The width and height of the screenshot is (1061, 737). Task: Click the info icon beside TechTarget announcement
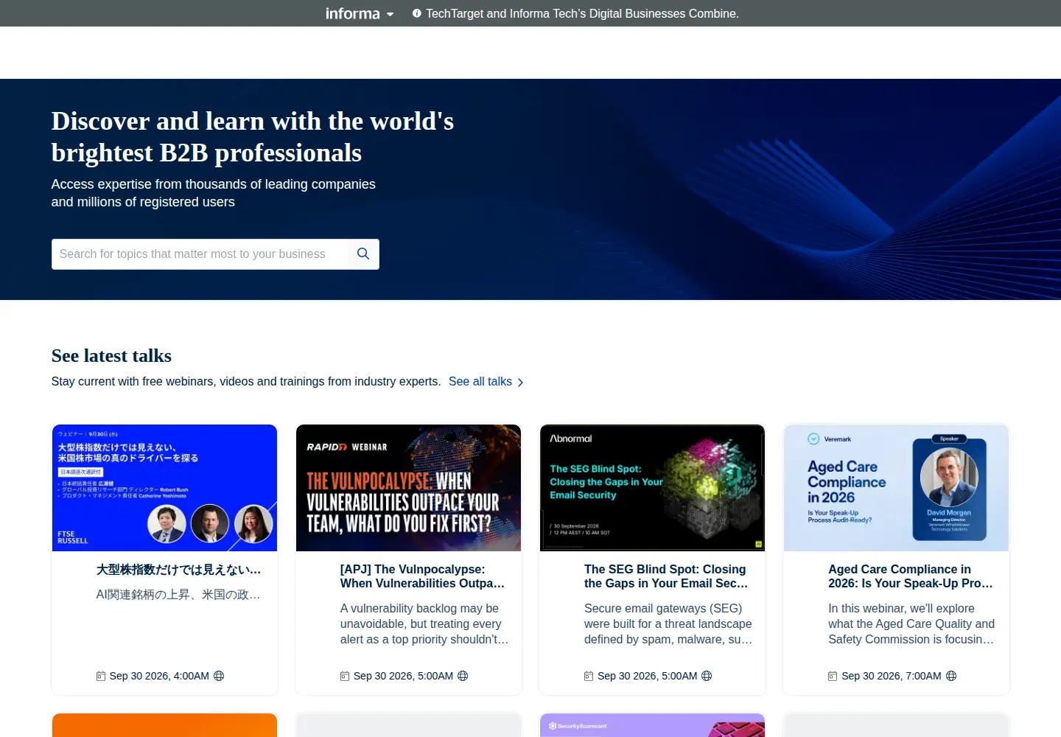[417, 13]
